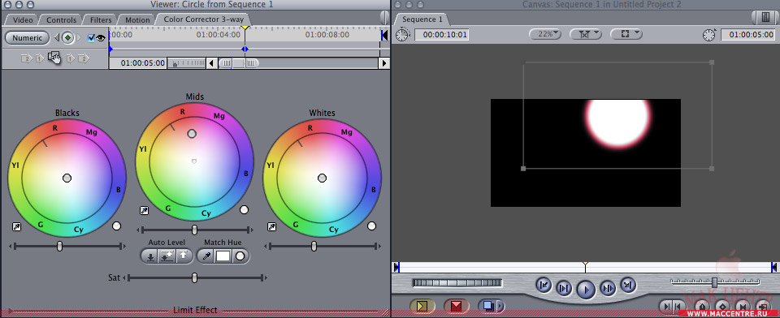Switch to the Motion tab
The image size is (780, 318).
tap(137, 19)
